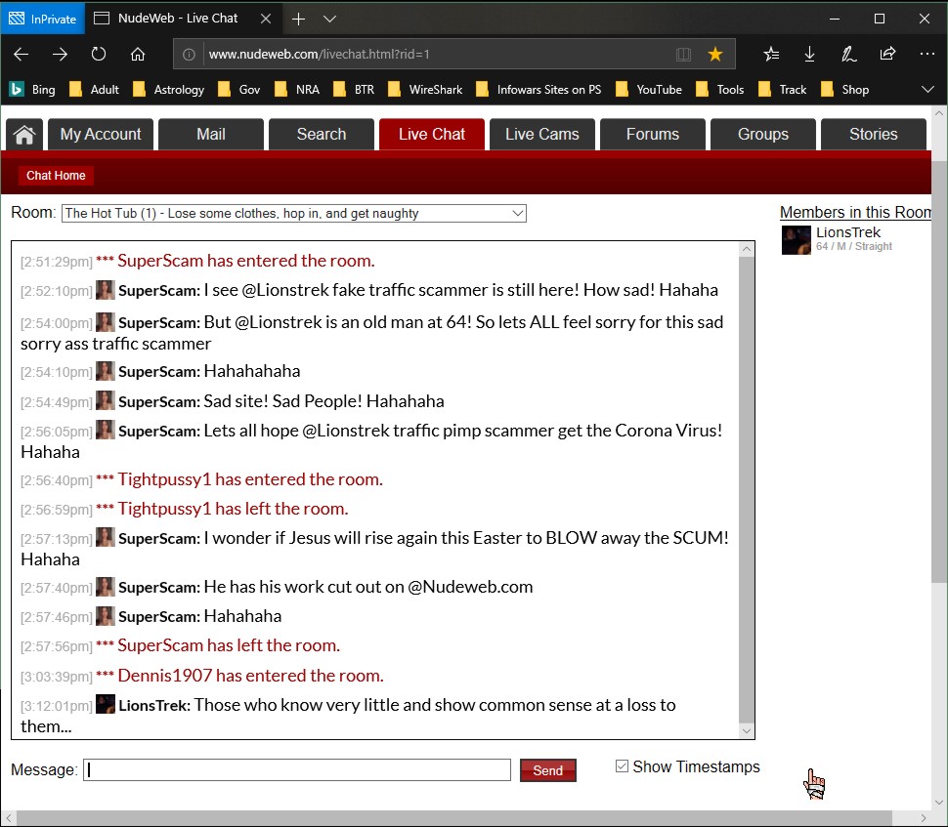Open a new tab with the plus icon
The width and height of the screenshot is (948, 827).
(298, 19)
